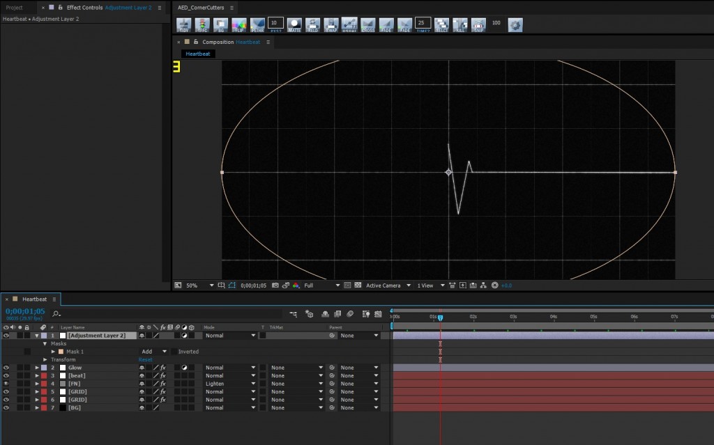Take a snapshot with the camera icon
Screen dimensions: 714x445
[276, 286]
